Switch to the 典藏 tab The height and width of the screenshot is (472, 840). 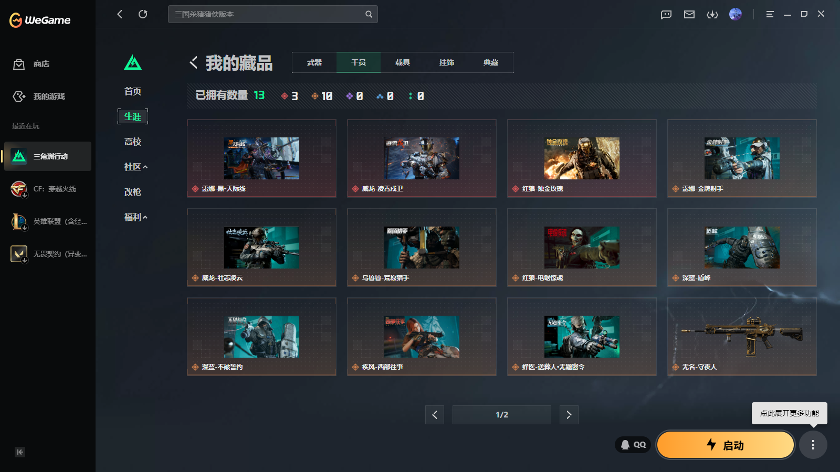tap(491, 62)
